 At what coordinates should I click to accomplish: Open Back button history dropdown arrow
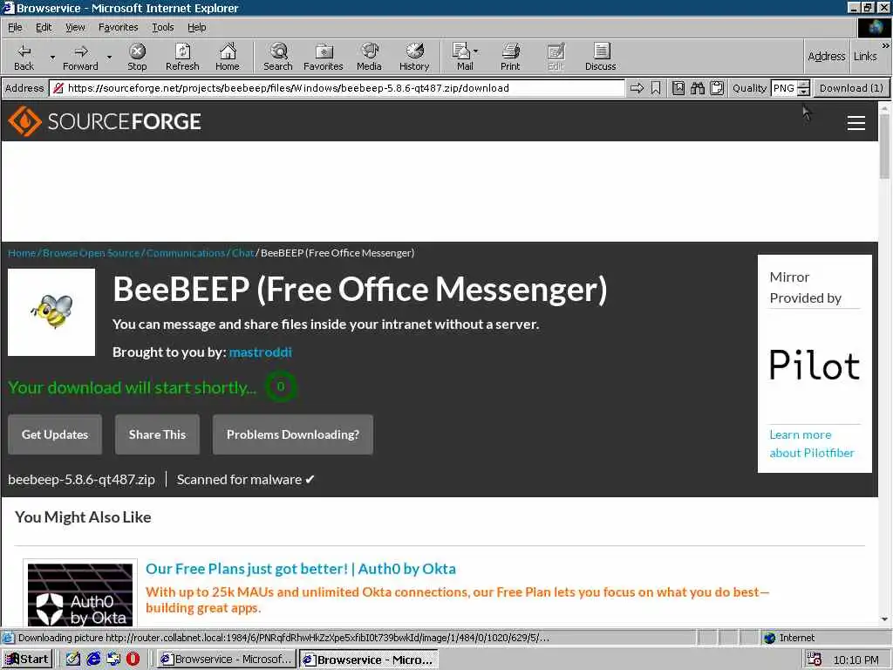tap(52, 57)
